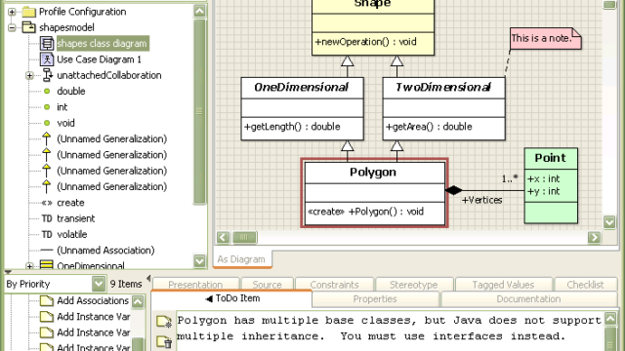Switch to the Properties tab
Viewport: 625px width, 351px height.
pyautogui.click(x=375, y=299)
